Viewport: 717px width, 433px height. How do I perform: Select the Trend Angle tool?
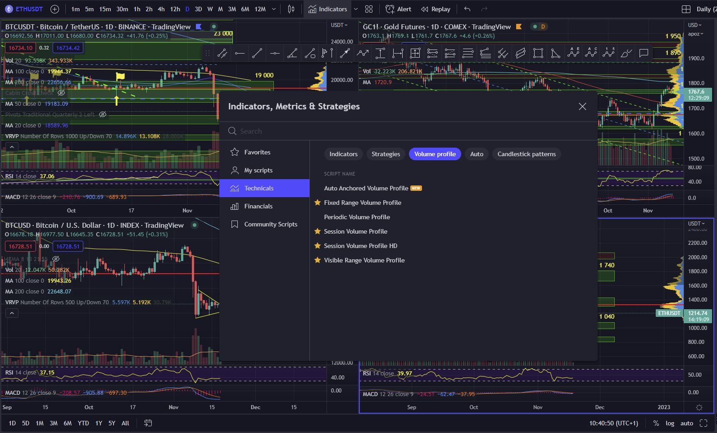292,54
